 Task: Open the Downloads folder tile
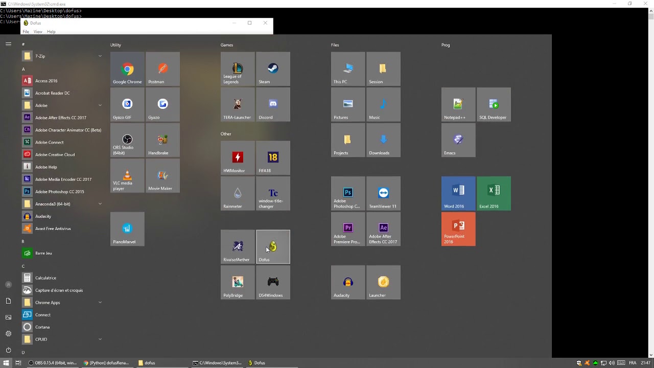coord(383,140)
